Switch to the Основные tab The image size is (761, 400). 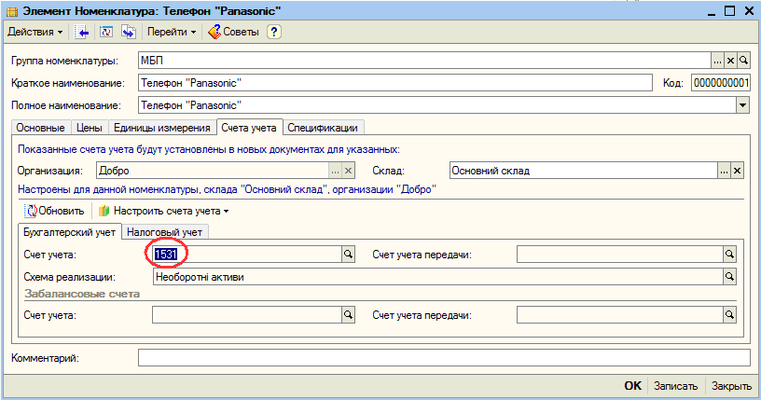pyautogui.click(x=40, y=128)
